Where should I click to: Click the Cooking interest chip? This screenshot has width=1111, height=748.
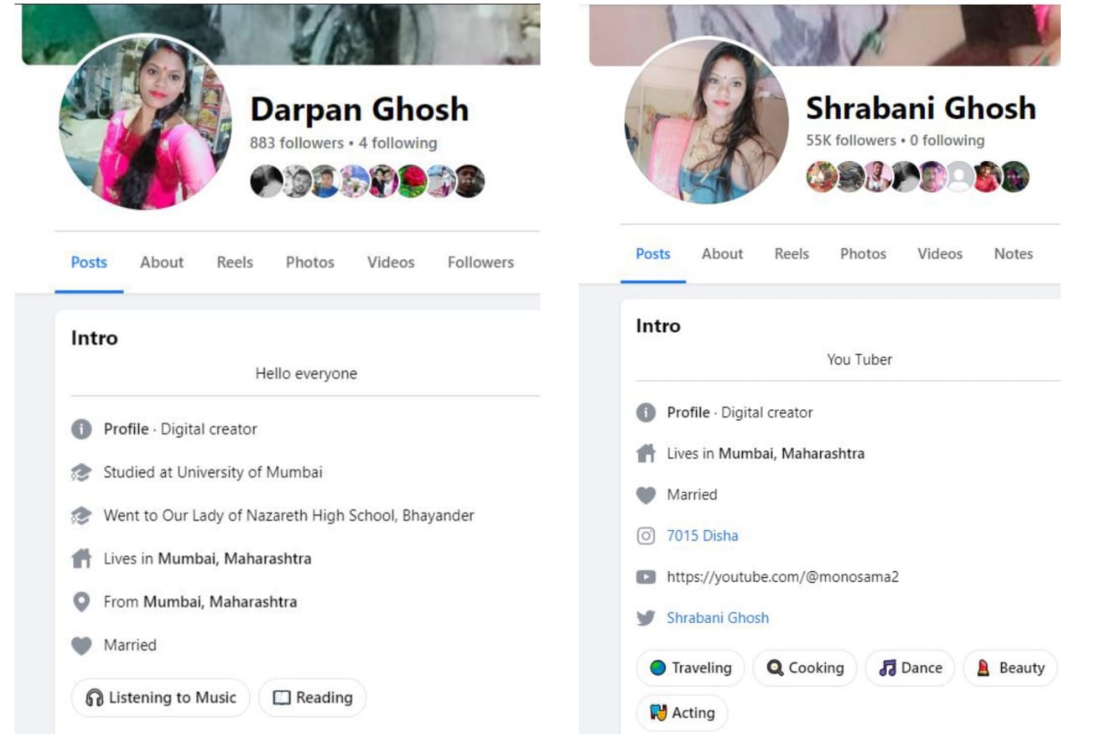pyautogui.click(x=805, y=668)
